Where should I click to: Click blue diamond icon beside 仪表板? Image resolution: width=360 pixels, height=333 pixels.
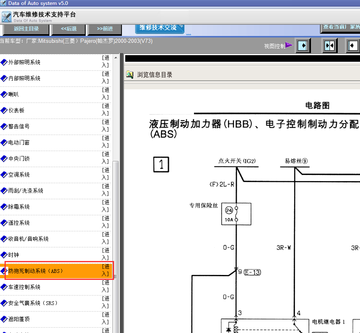[x=4, y=110]
